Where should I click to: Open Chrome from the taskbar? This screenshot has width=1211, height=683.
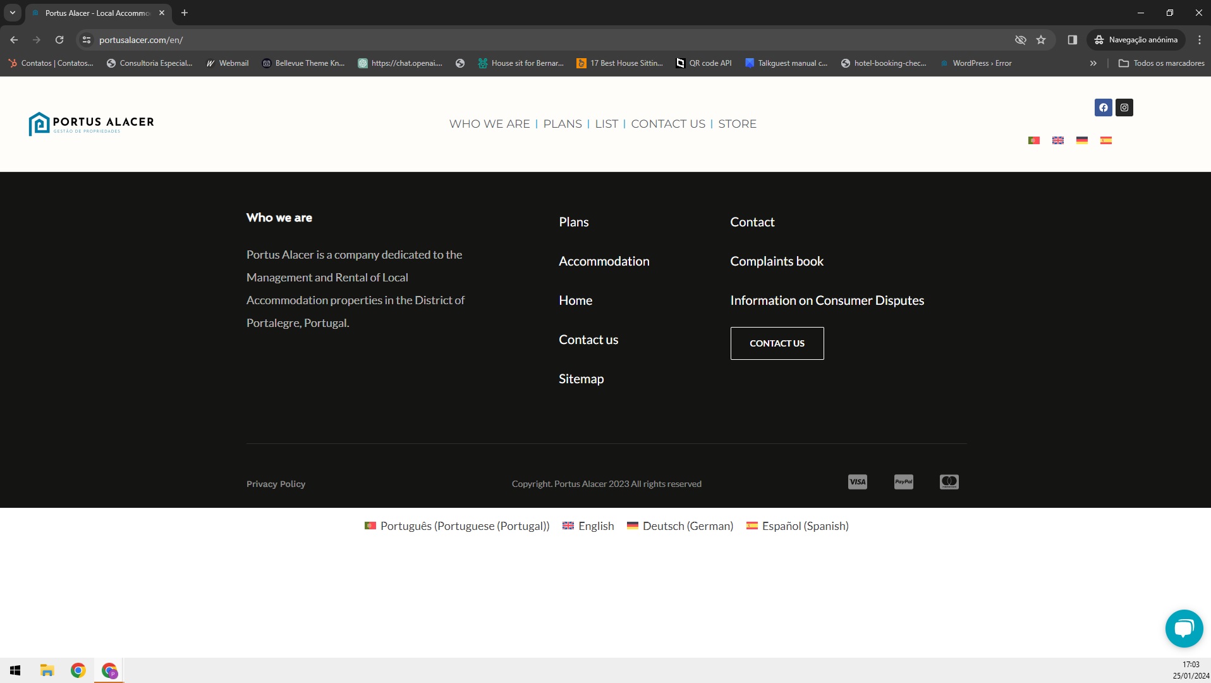tap(78, 670)
